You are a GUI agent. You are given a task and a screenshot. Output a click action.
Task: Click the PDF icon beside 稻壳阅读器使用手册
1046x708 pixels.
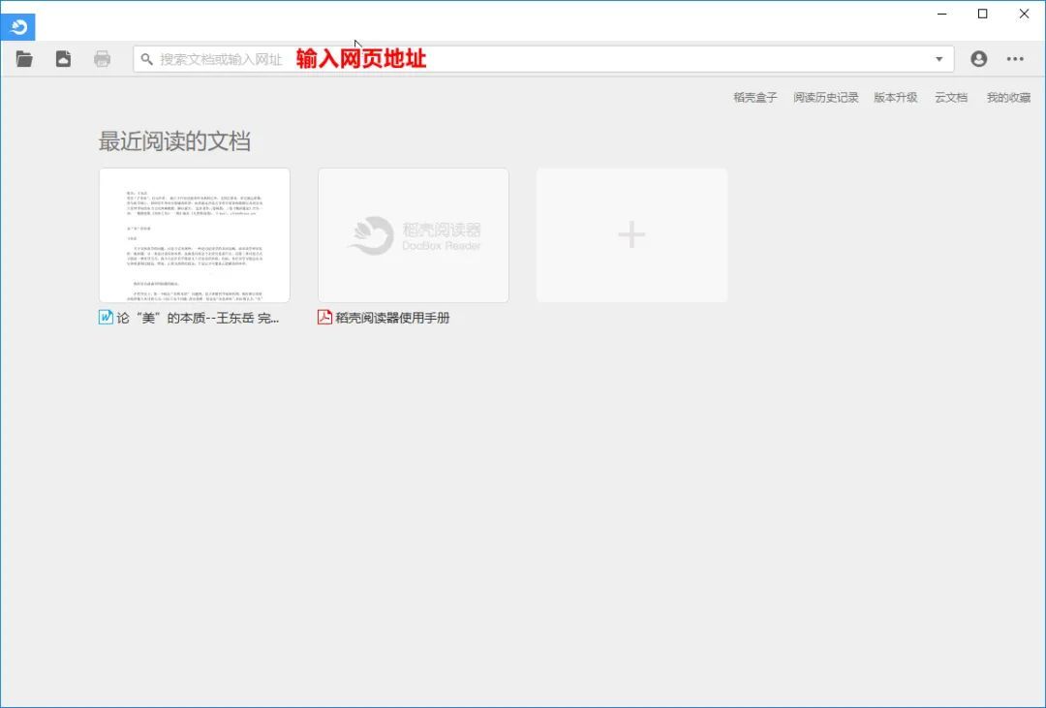(x=323, y=316)
